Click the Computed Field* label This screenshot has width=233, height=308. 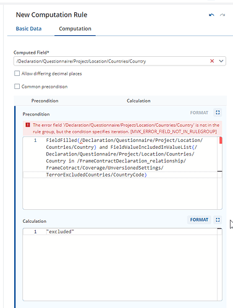[32, 52]
